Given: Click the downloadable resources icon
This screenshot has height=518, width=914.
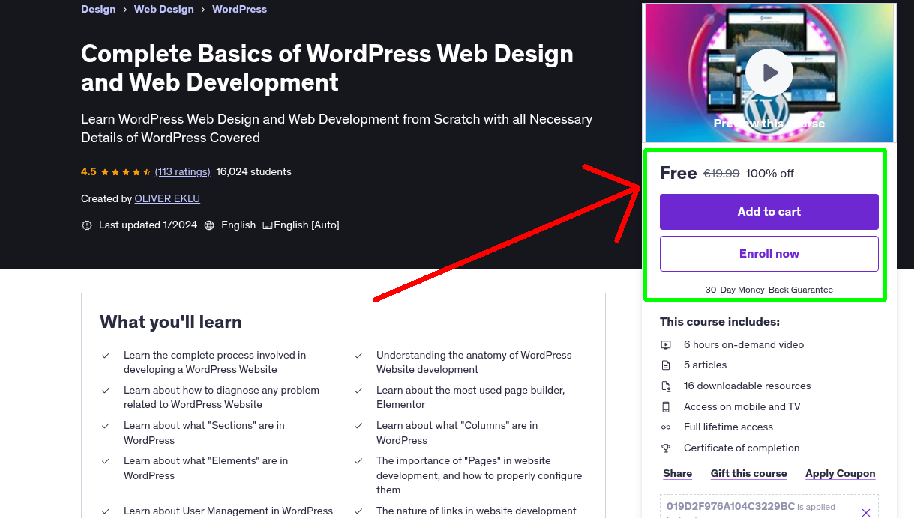Looking at the screenshot, I should tap(666, 386).
